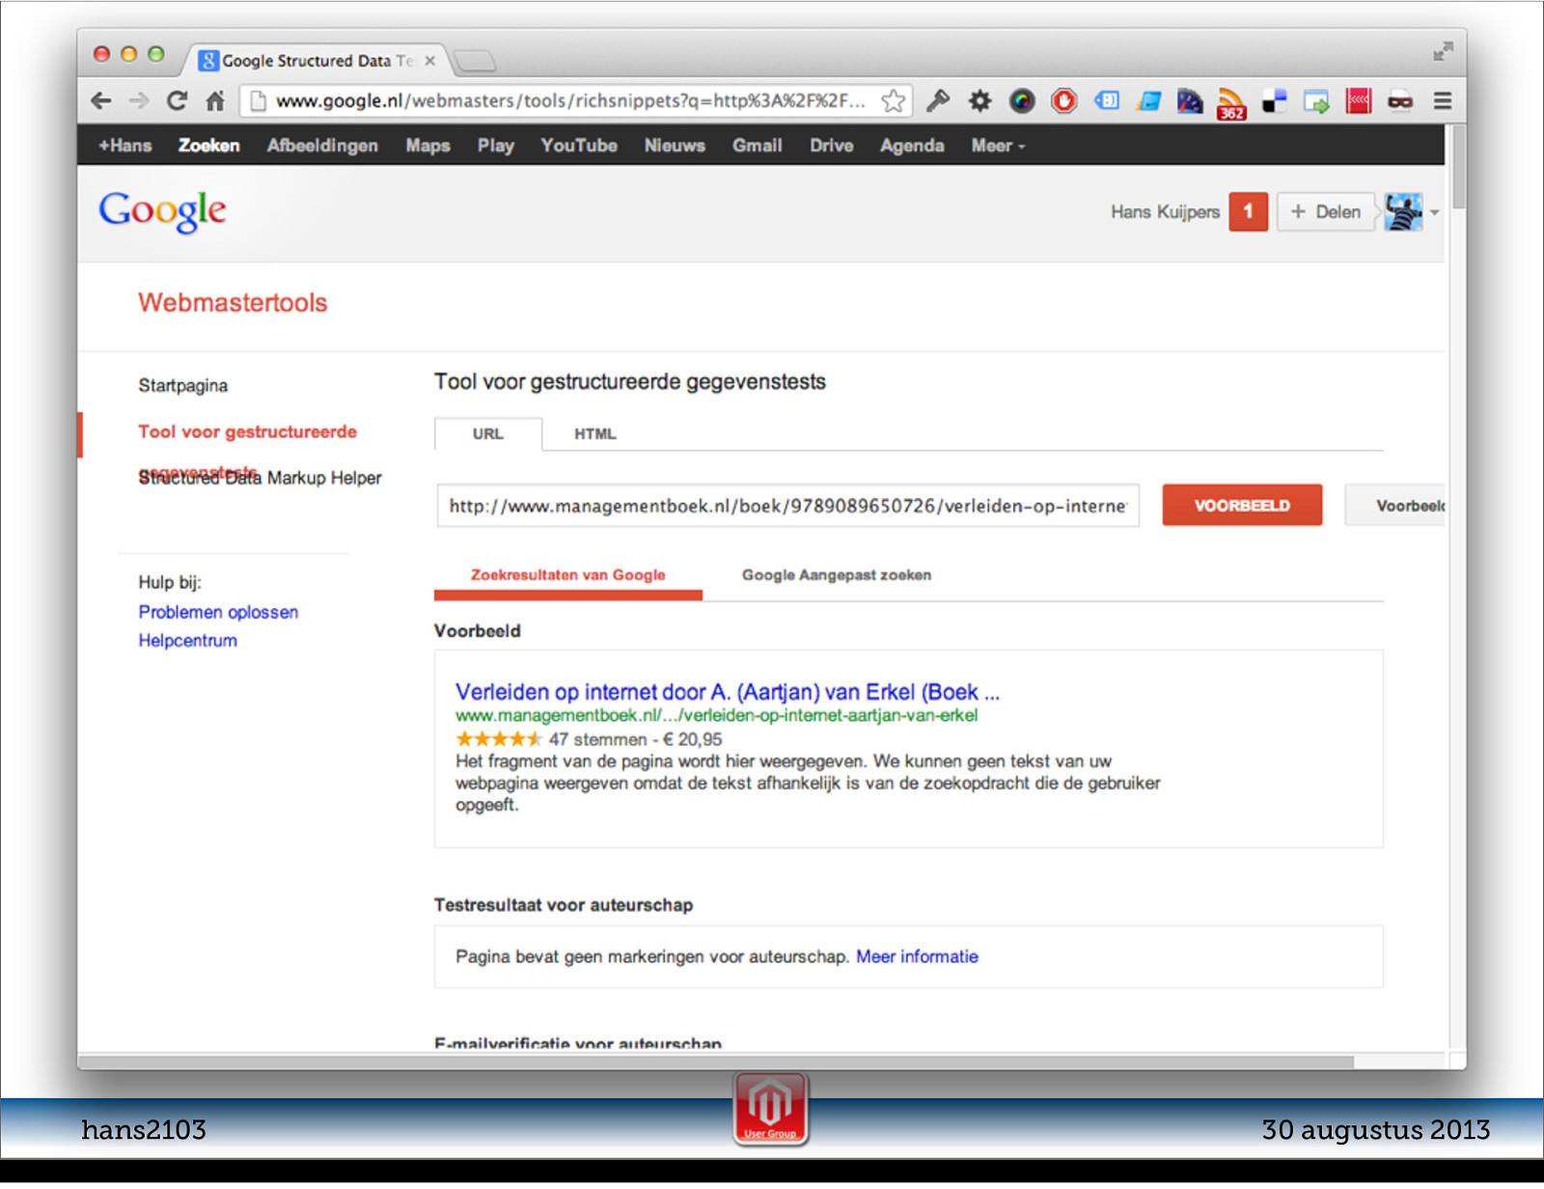Go to Startpagina in the sidebar
This screenshot has height=1189, width=1544.
click(x=183, y=385)
